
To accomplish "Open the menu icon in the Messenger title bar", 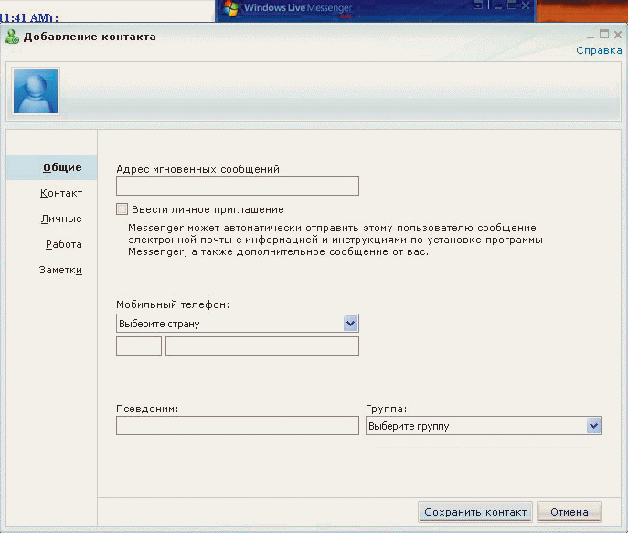I will pos(478,5).
